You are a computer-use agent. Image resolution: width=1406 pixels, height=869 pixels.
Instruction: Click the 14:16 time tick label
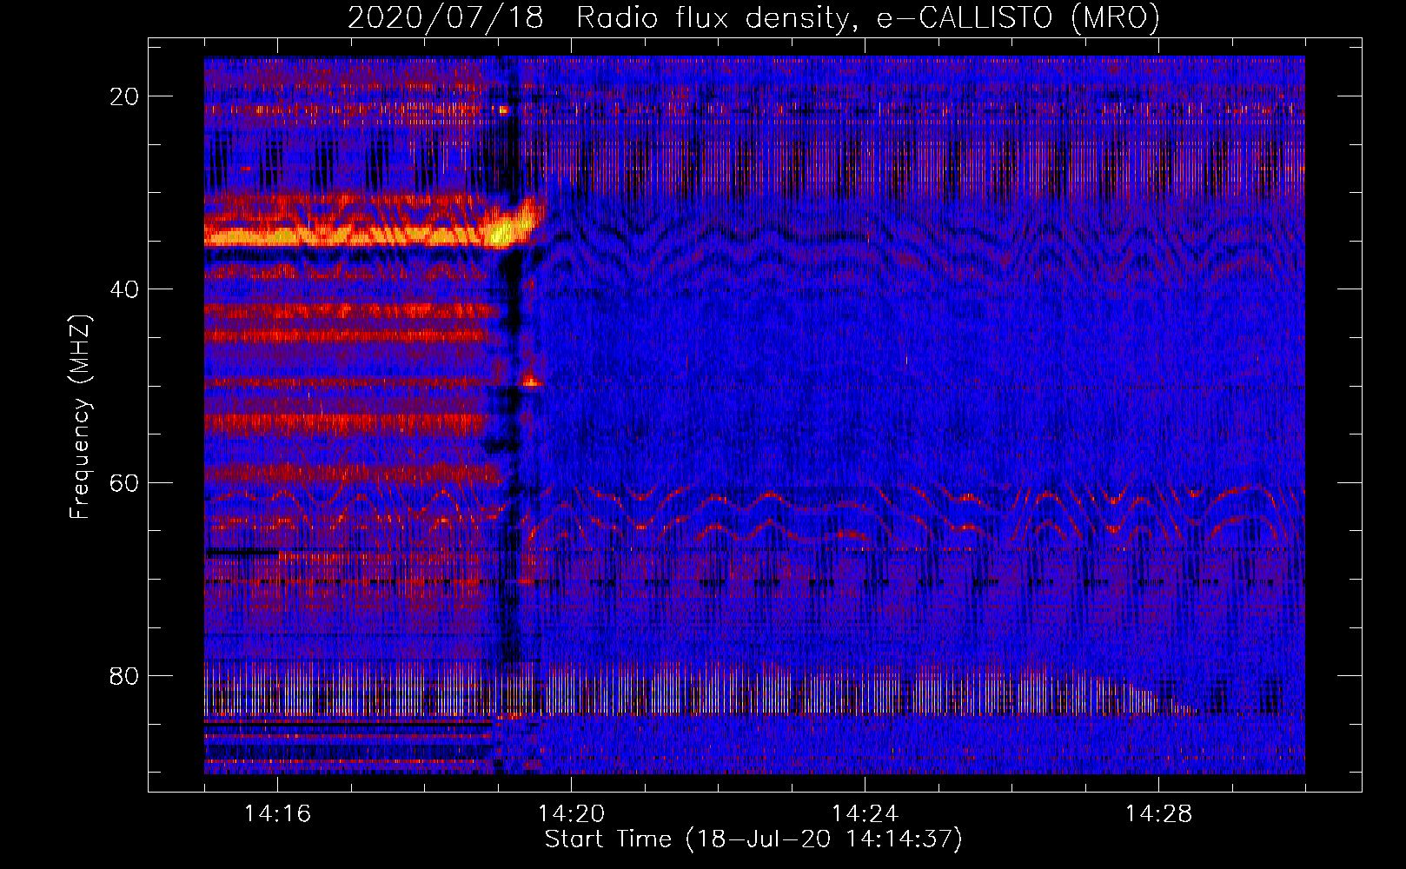click(x=277, y=813)
